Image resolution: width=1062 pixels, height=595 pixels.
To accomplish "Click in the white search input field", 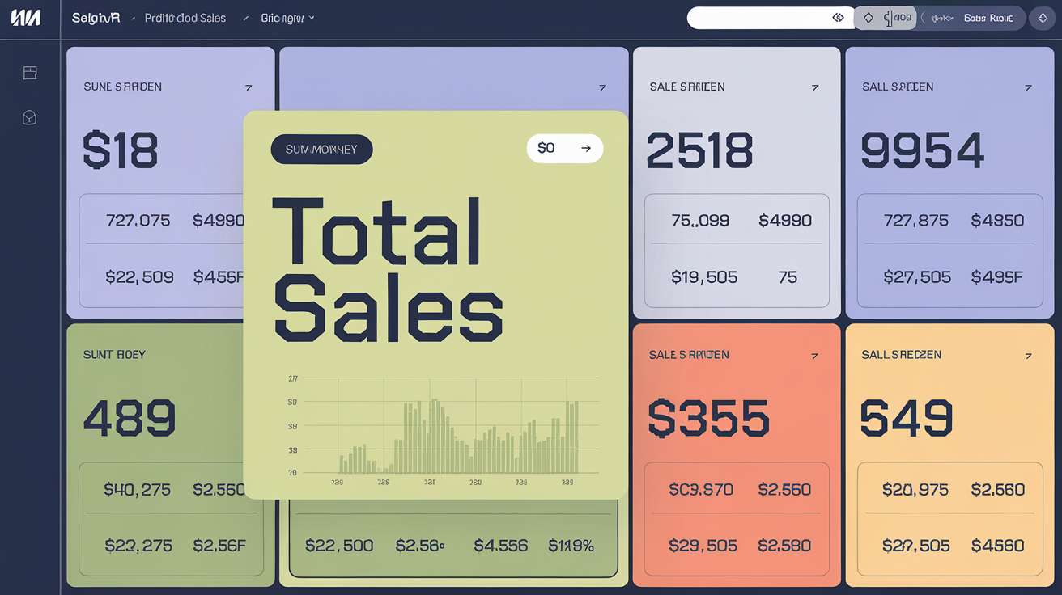I will point(757,18).
